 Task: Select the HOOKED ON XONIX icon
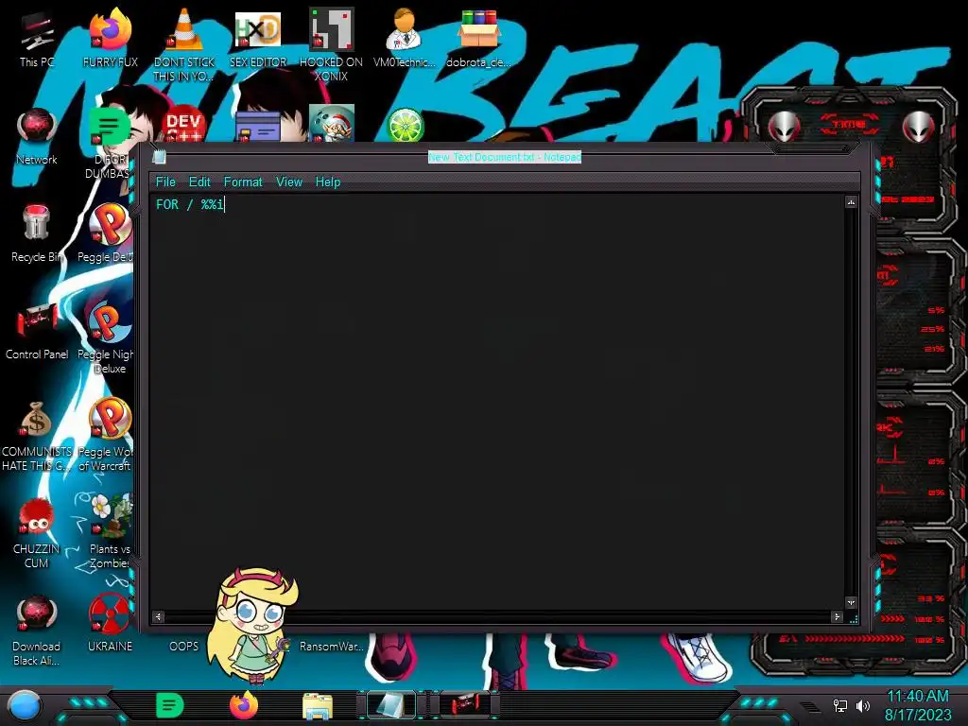(332, 44)
